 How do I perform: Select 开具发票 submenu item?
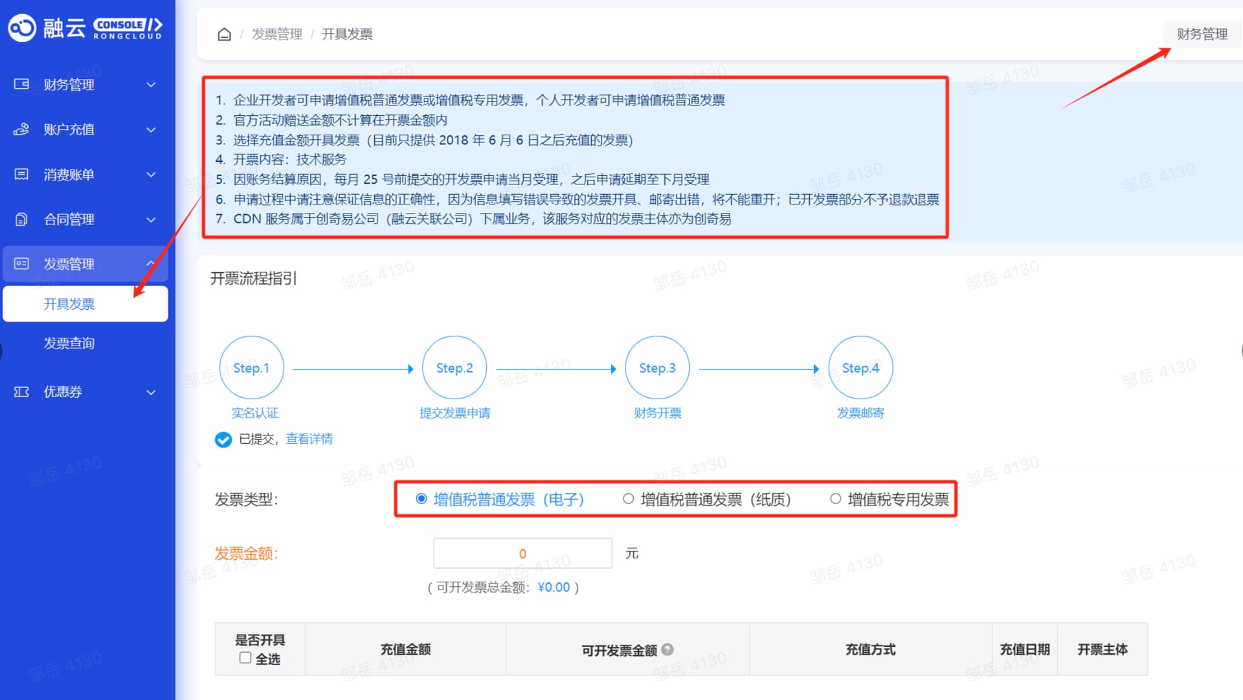(69, 304)
